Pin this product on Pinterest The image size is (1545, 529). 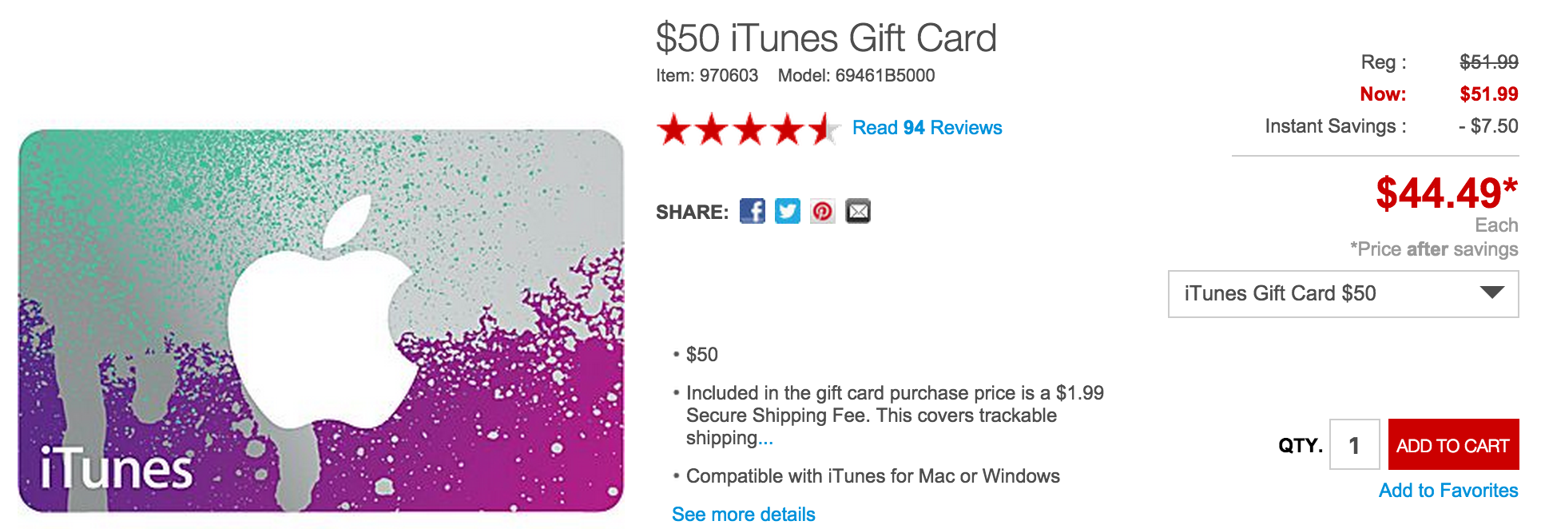(822, 211)
